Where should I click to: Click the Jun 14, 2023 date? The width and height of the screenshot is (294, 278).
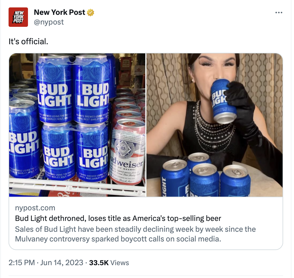62,263
